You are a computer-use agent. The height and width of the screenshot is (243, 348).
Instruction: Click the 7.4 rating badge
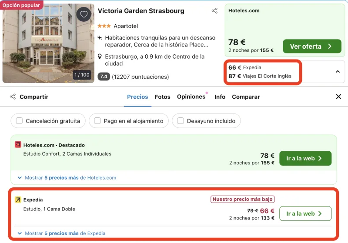pos(104,77)
